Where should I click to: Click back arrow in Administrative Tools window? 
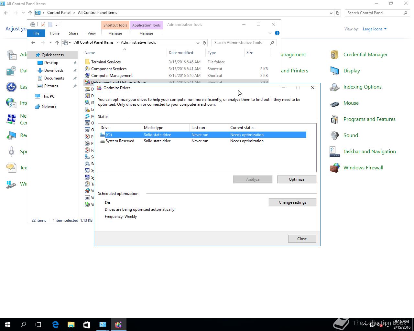click(x=33, y=43)
